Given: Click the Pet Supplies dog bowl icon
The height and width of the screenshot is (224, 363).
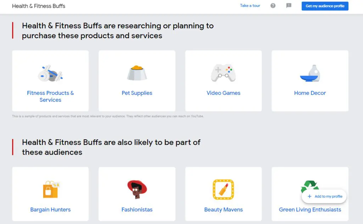Looking at the screenshot, I should click(137, 72).
